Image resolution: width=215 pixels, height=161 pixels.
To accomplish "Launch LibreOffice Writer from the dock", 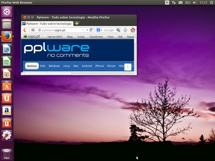I will pos(7,49).
